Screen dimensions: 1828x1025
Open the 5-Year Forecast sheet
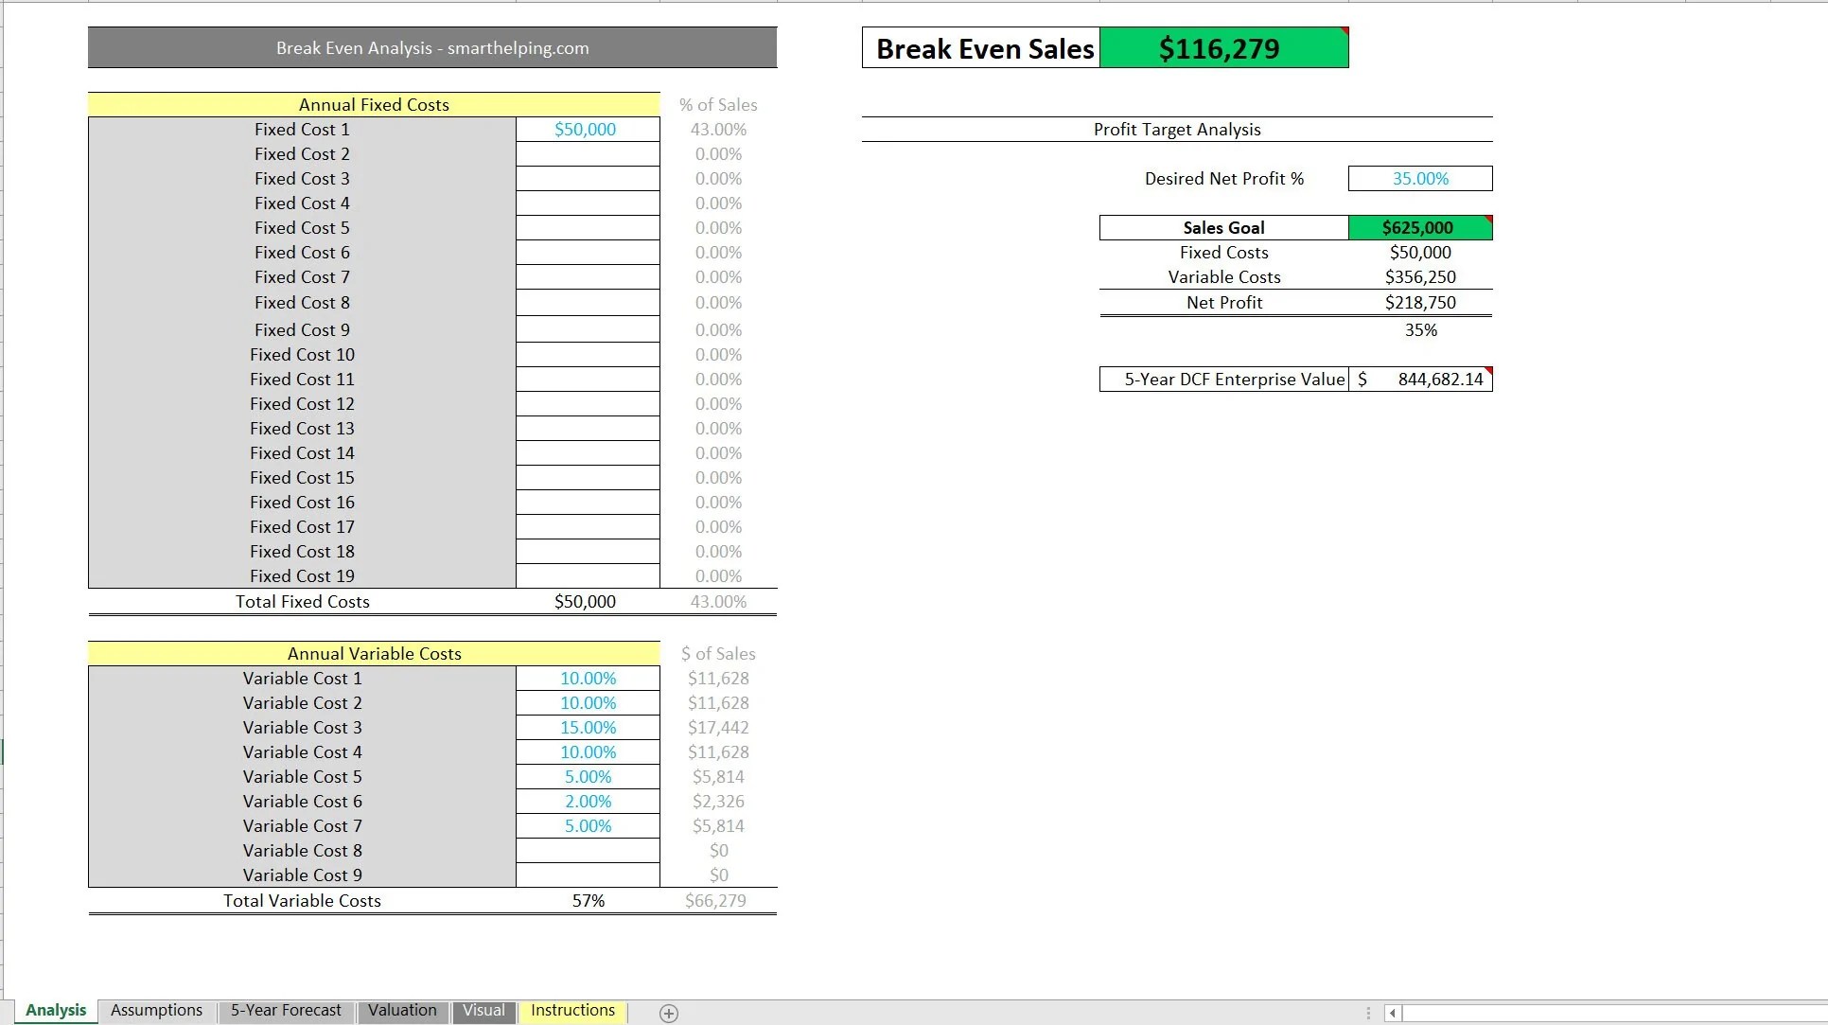click(x=286, y=1011)
